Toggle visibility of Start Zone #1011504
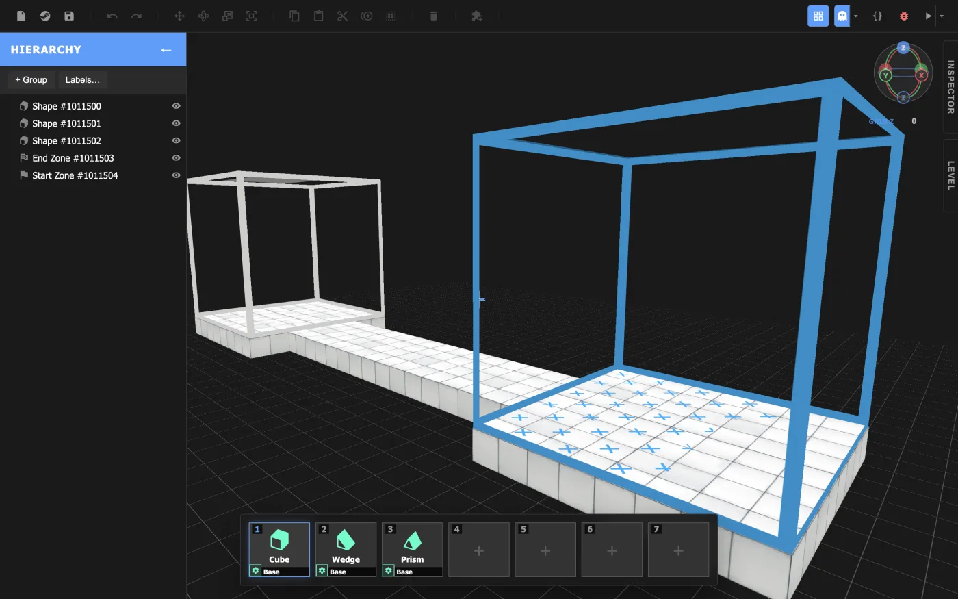 coord(176,175)
